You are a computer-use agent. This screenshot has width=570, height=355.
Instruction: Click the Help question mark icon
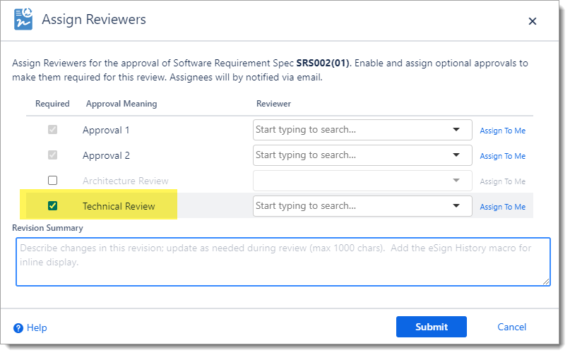[x=18, y=327]
